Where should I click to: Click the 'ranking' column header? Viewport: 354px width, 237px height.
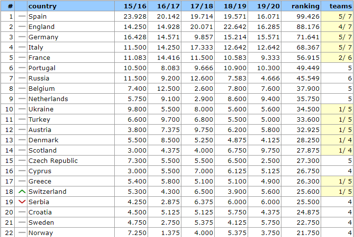(306, 6)
